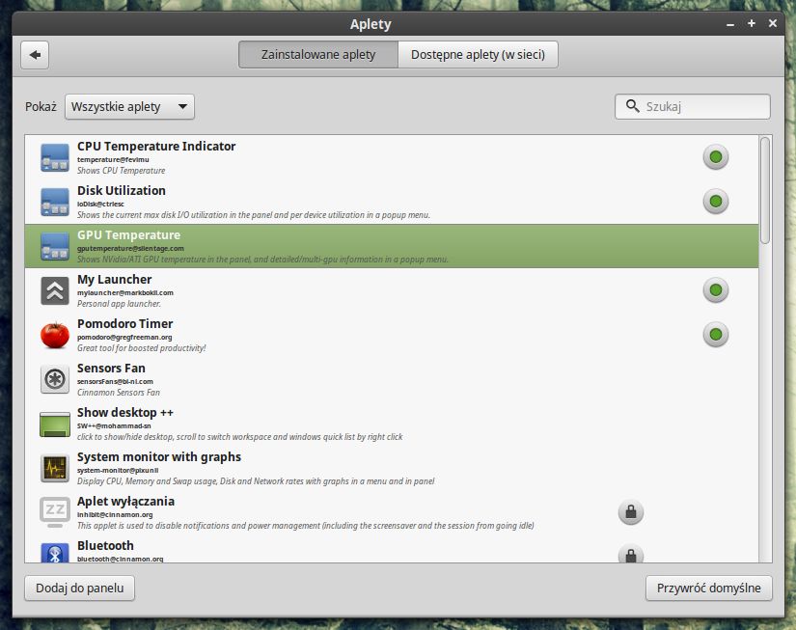Click the Disk Utilization applet icon
This screenshot has height=630, width=796.
click(55, 202)
